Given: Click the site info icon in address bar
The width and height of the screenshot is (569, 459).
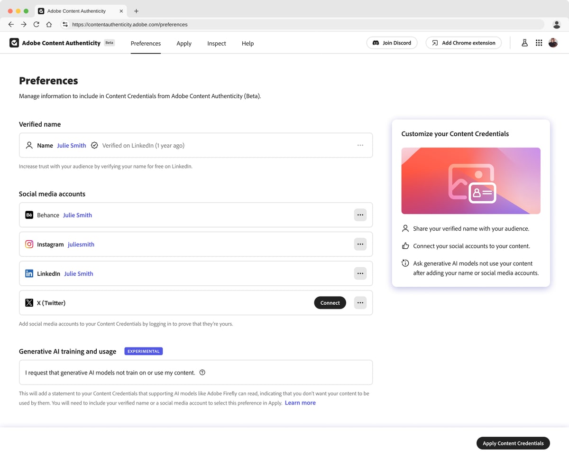Looking at the screenshot, I should [65, 24].
